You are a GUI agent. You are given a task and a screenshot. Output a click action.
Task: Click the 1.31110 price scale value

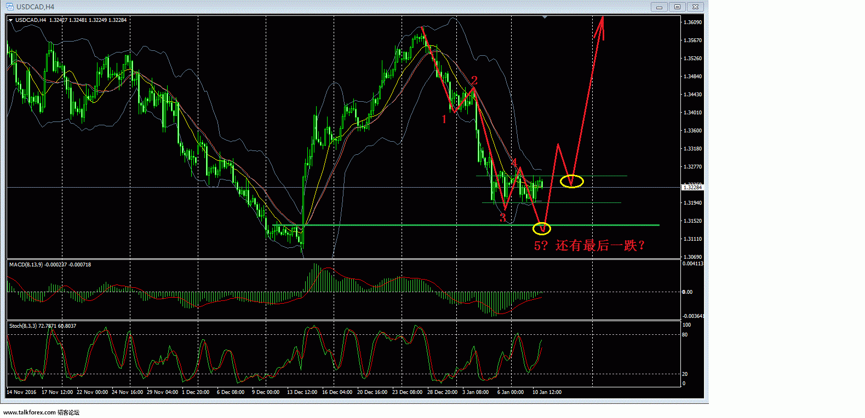point(693,239)
